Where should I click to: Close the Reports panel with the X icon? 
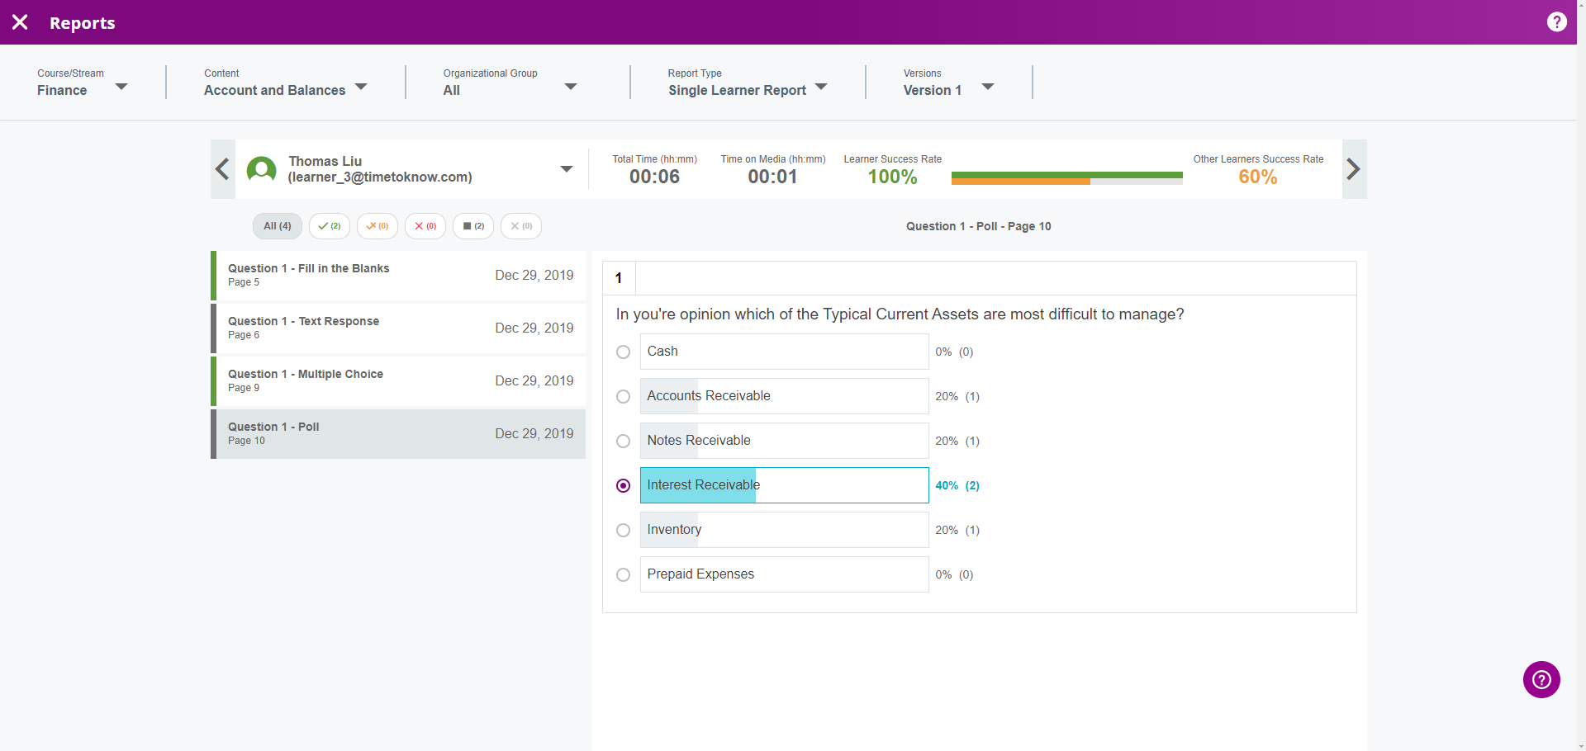tap(20, 22)
